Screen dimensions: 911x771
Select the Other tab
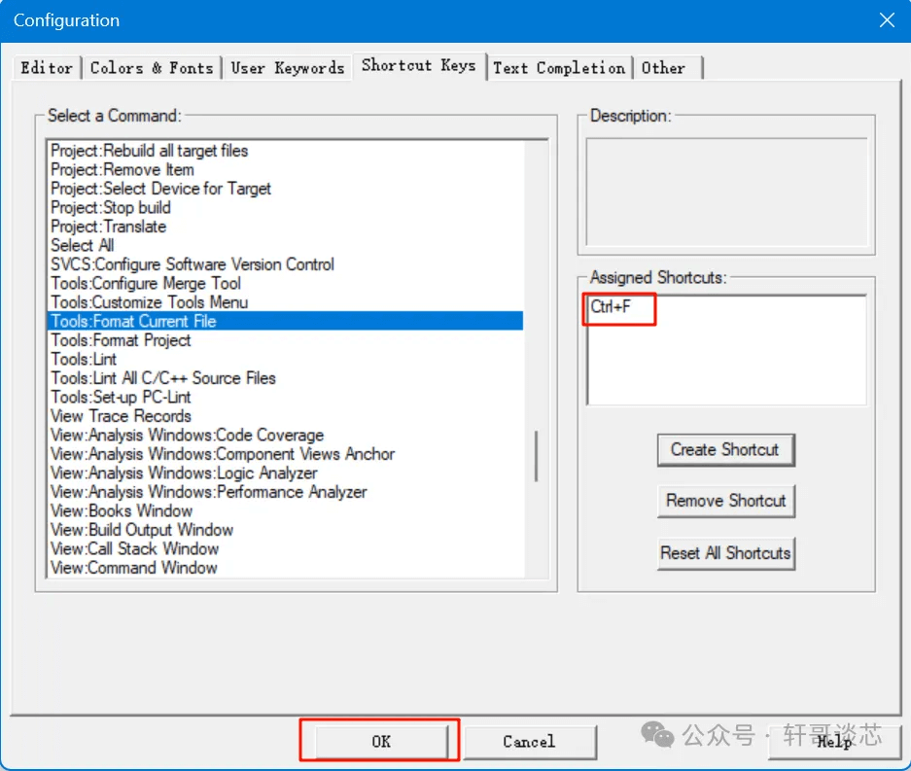click(663, 67)
